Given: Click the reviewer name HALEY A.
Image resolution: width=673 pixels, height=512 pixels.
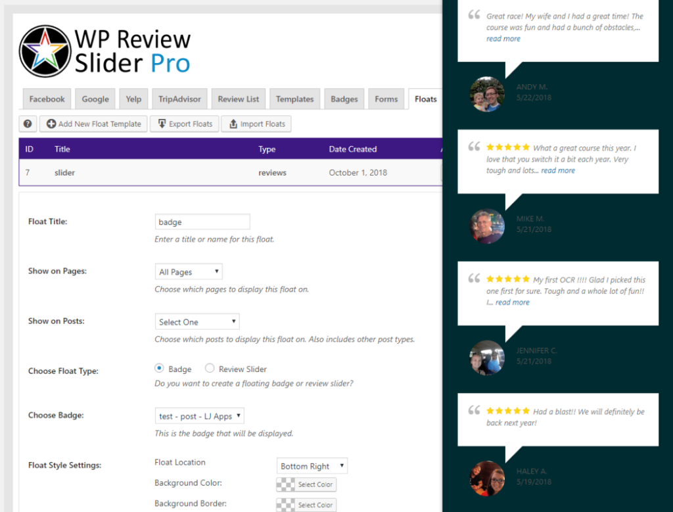Looking at the screenshot, I should 531,471.
